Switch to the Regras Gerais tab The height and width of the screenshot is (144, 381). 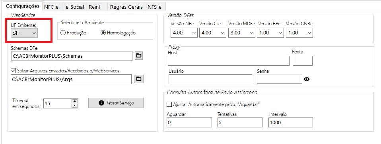126,7
